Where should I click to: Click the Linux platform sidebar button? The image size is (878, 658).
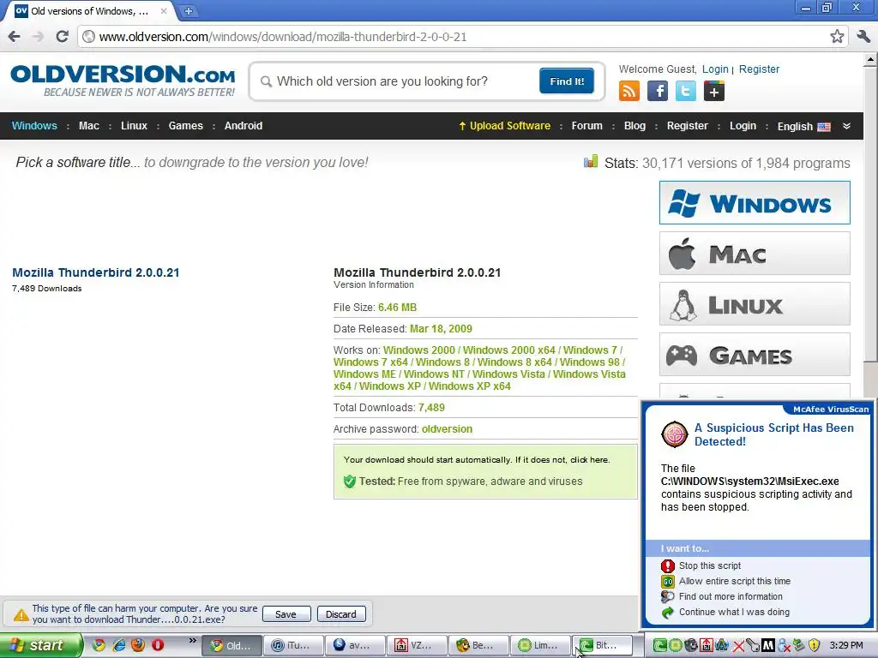[755, 304]
